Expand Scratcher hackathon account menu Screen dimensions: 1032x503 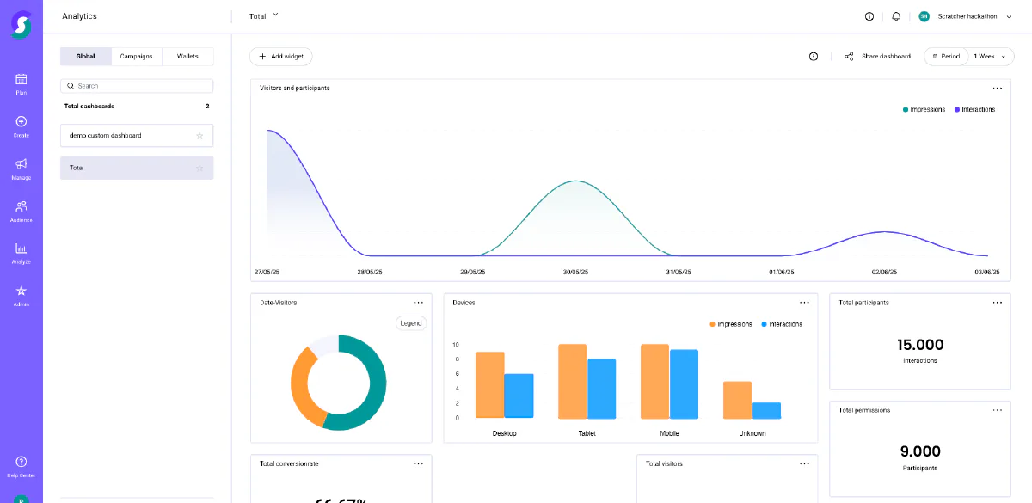963,16
